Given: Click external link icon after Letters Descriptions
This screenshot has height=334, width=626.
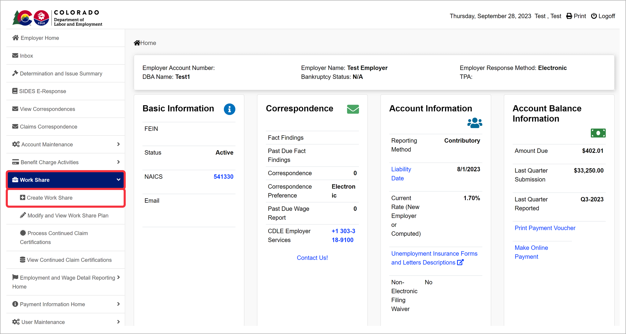Looking at the screenshot, I should click(x=460, y=262).
